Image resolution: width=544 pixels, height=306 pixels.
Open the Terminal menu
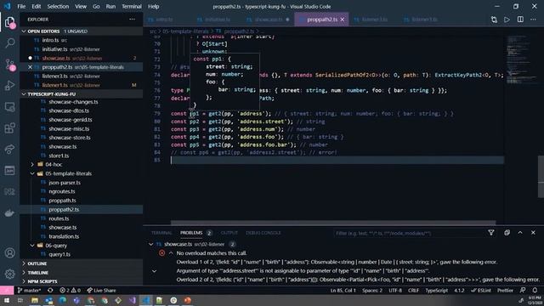pyautogui.click(x=132, y=6)
